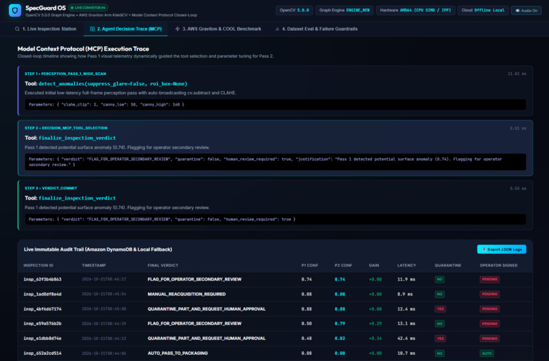
Task: Click the 0.79 P2 confidence value
Action: click(340, 324)
